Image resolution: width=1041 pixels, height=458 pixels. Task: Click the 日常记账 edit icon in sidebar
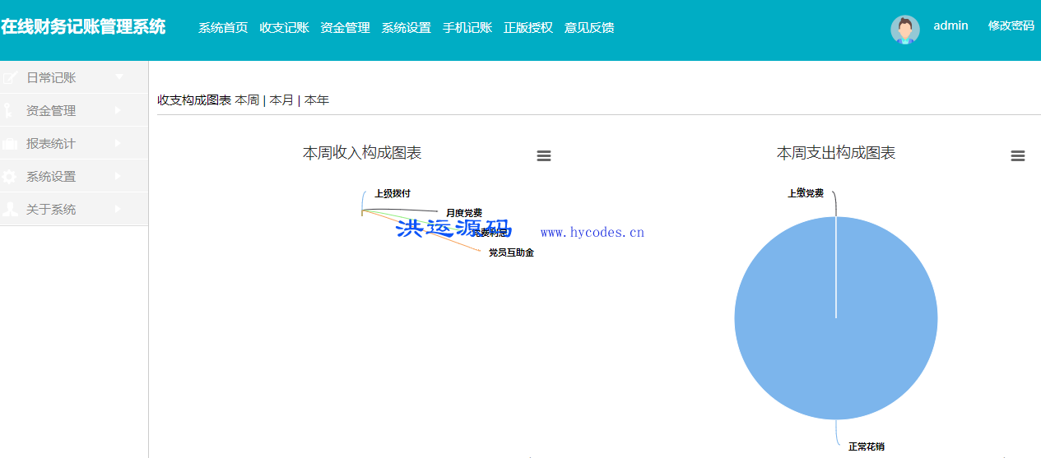coord(10,78)
